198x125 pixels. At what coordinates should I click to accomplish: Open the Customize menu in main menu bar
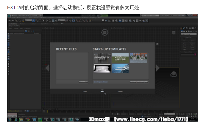point(85,18)
